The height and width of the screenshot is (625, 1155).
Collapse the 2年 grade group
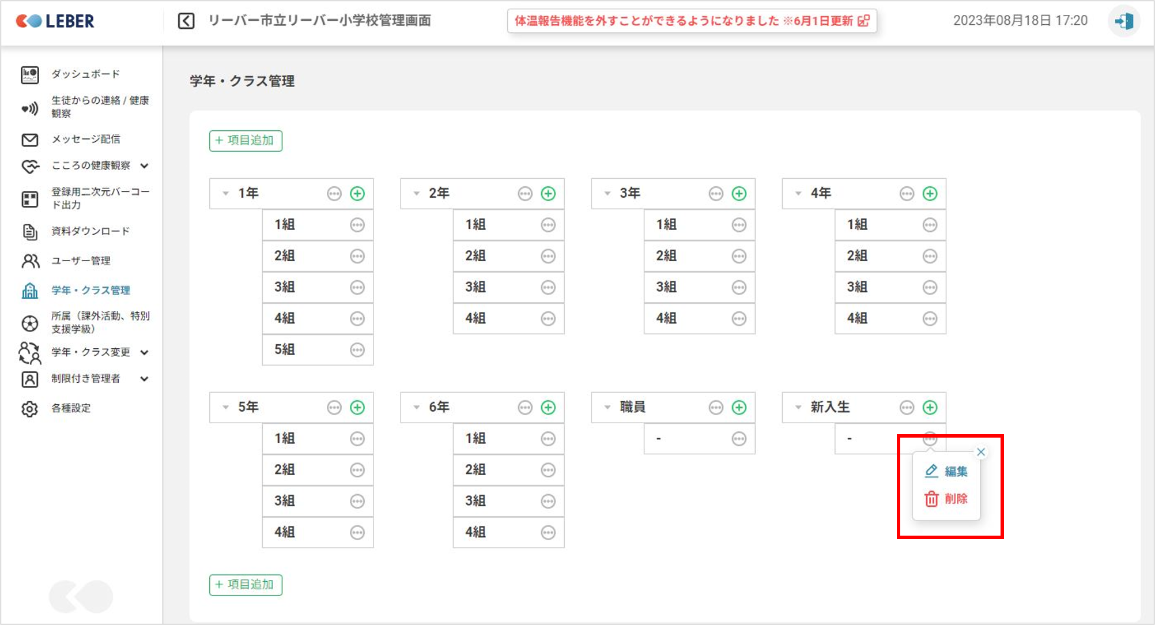pyautogui.click(x=417, y=194)
